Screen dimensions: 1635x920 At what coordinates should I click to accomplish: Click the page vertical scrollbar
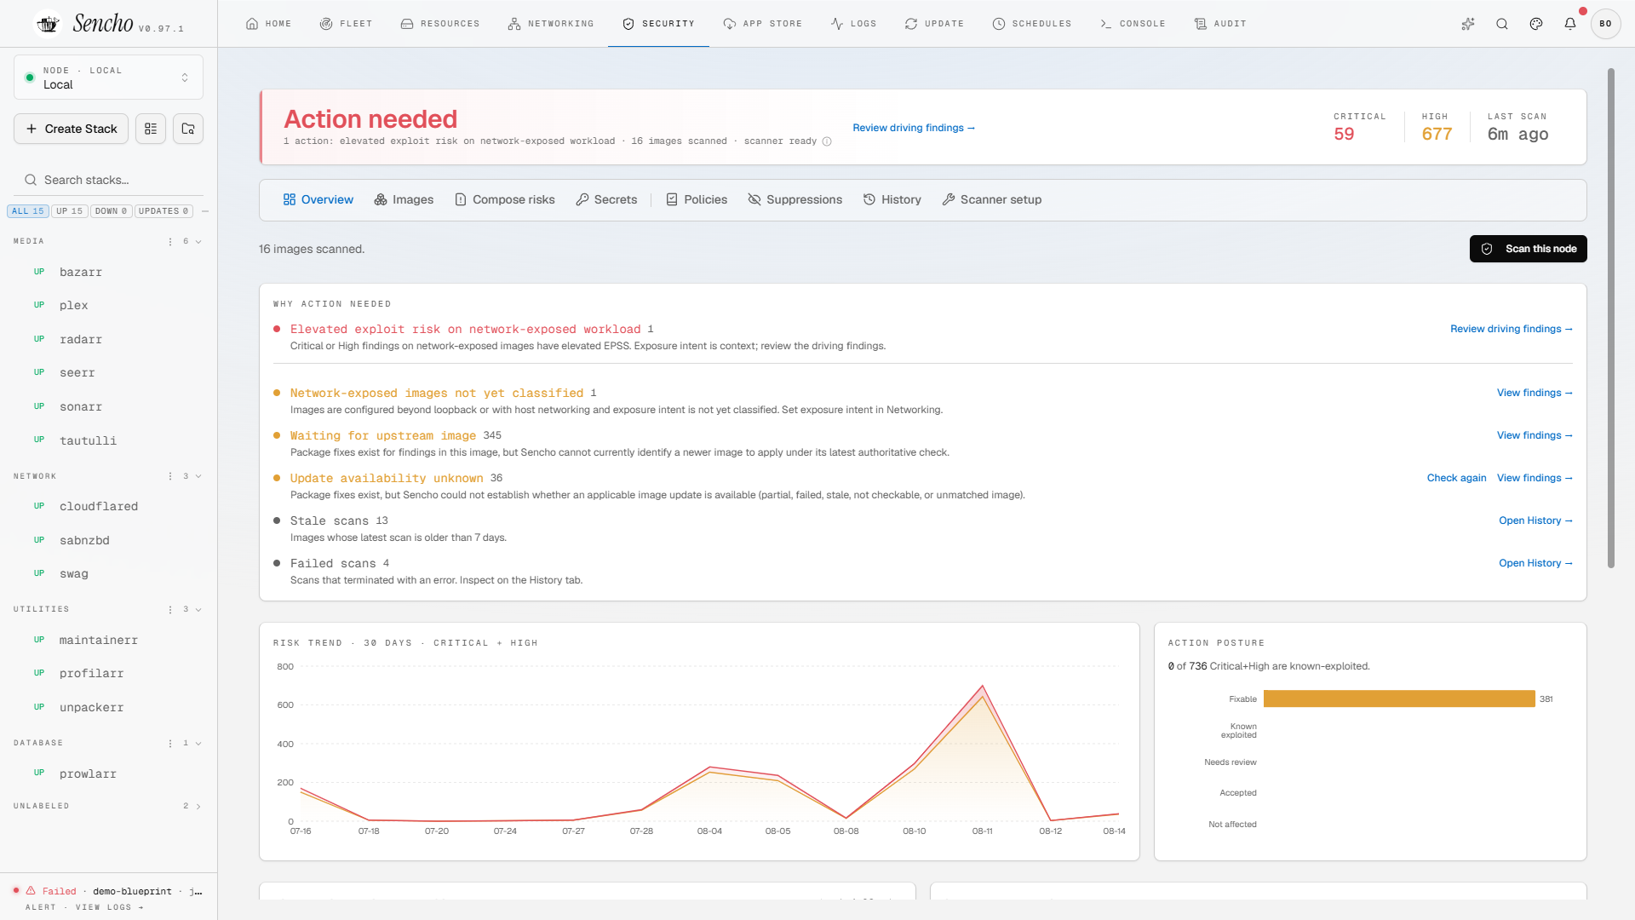(1610, 319)
